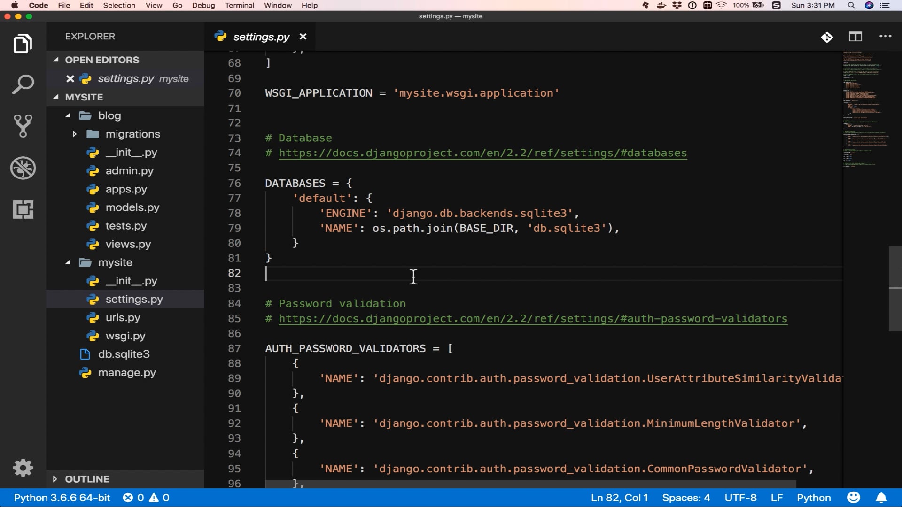Open the Source Control view
Viewport: 902px width, 507px height.
pyautogui.click(x=23, y=126)
